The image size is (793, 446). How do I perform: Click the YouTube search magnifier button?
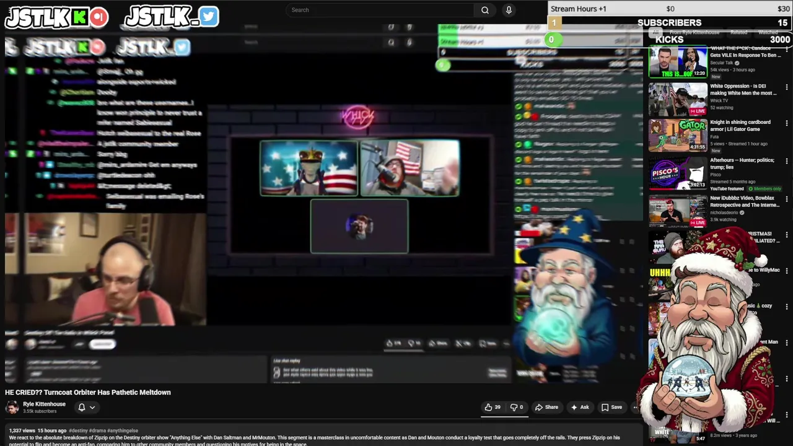[485, 10]
